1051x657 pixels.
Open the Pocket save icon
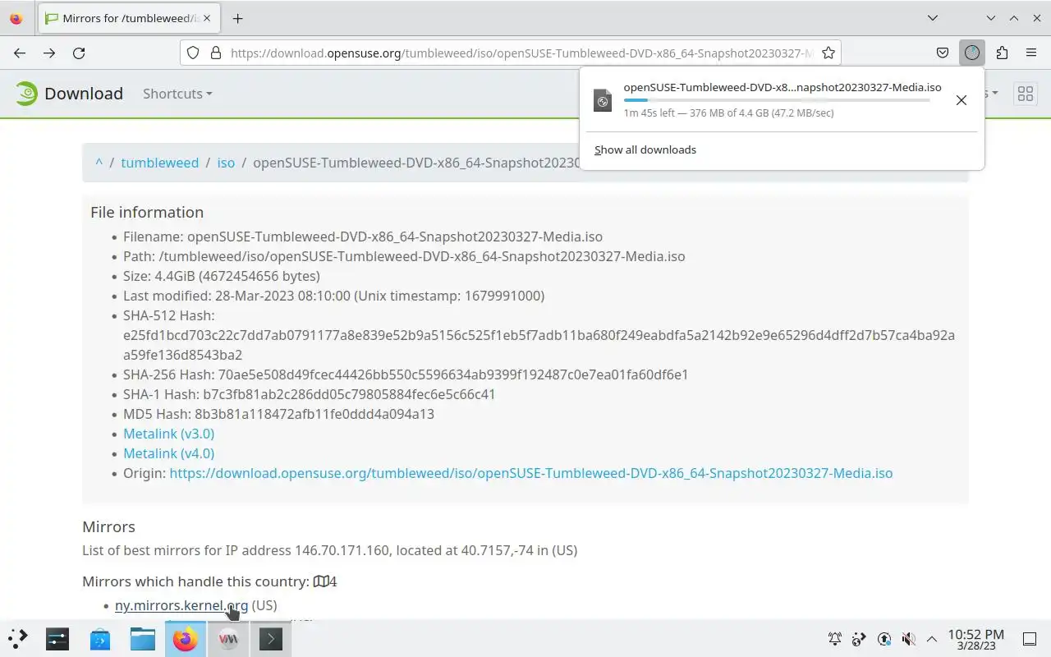pyautogui.click(x=943, y=53)
